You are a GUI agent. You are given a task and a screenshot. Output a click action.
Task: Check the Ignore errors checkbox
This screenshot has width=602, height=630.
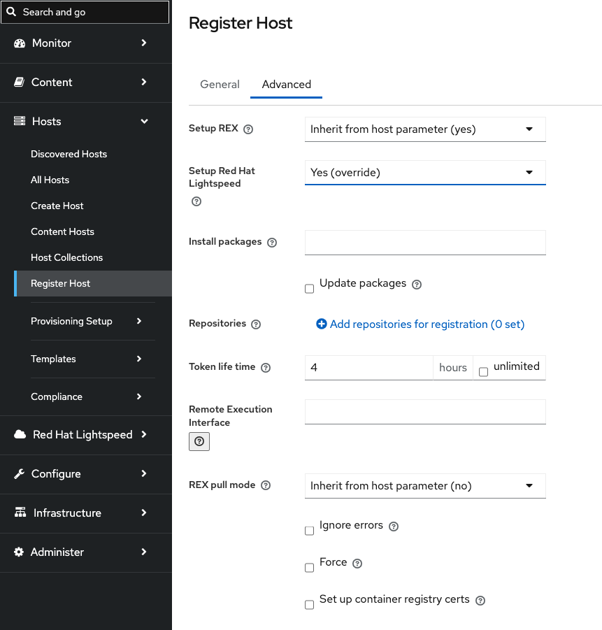(310, 531)
